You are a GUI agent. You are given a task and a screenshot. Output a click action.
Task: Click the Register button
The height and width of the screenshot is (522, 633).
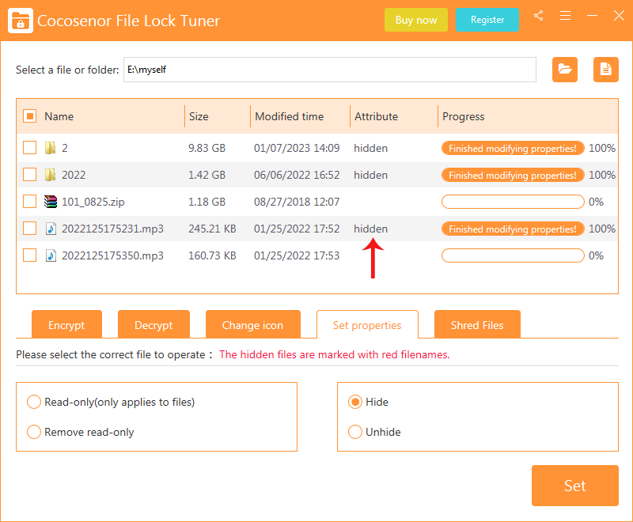point(487,20)
